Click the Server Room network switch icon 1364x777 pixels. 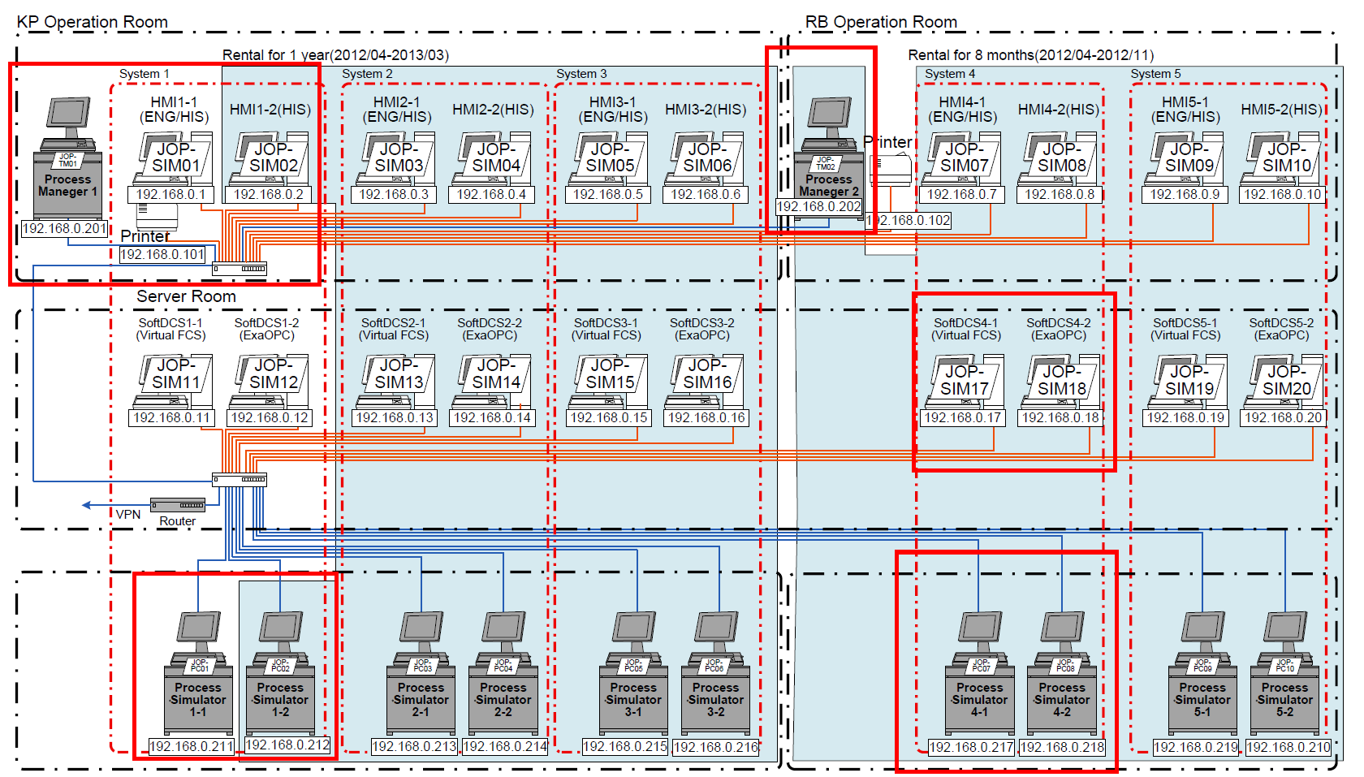pyautogui.click(x=240, y=480)
